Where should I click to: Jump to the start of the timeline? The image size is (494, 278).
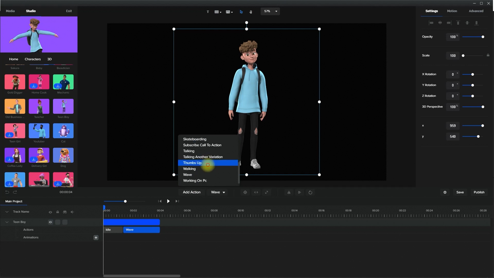tap(160, 201)
